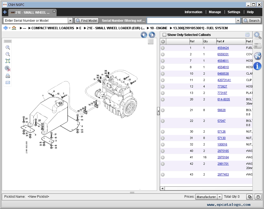Close the 21E - SMALL WHEEL tab
The image size is (264, 209).
pos(54,11)
